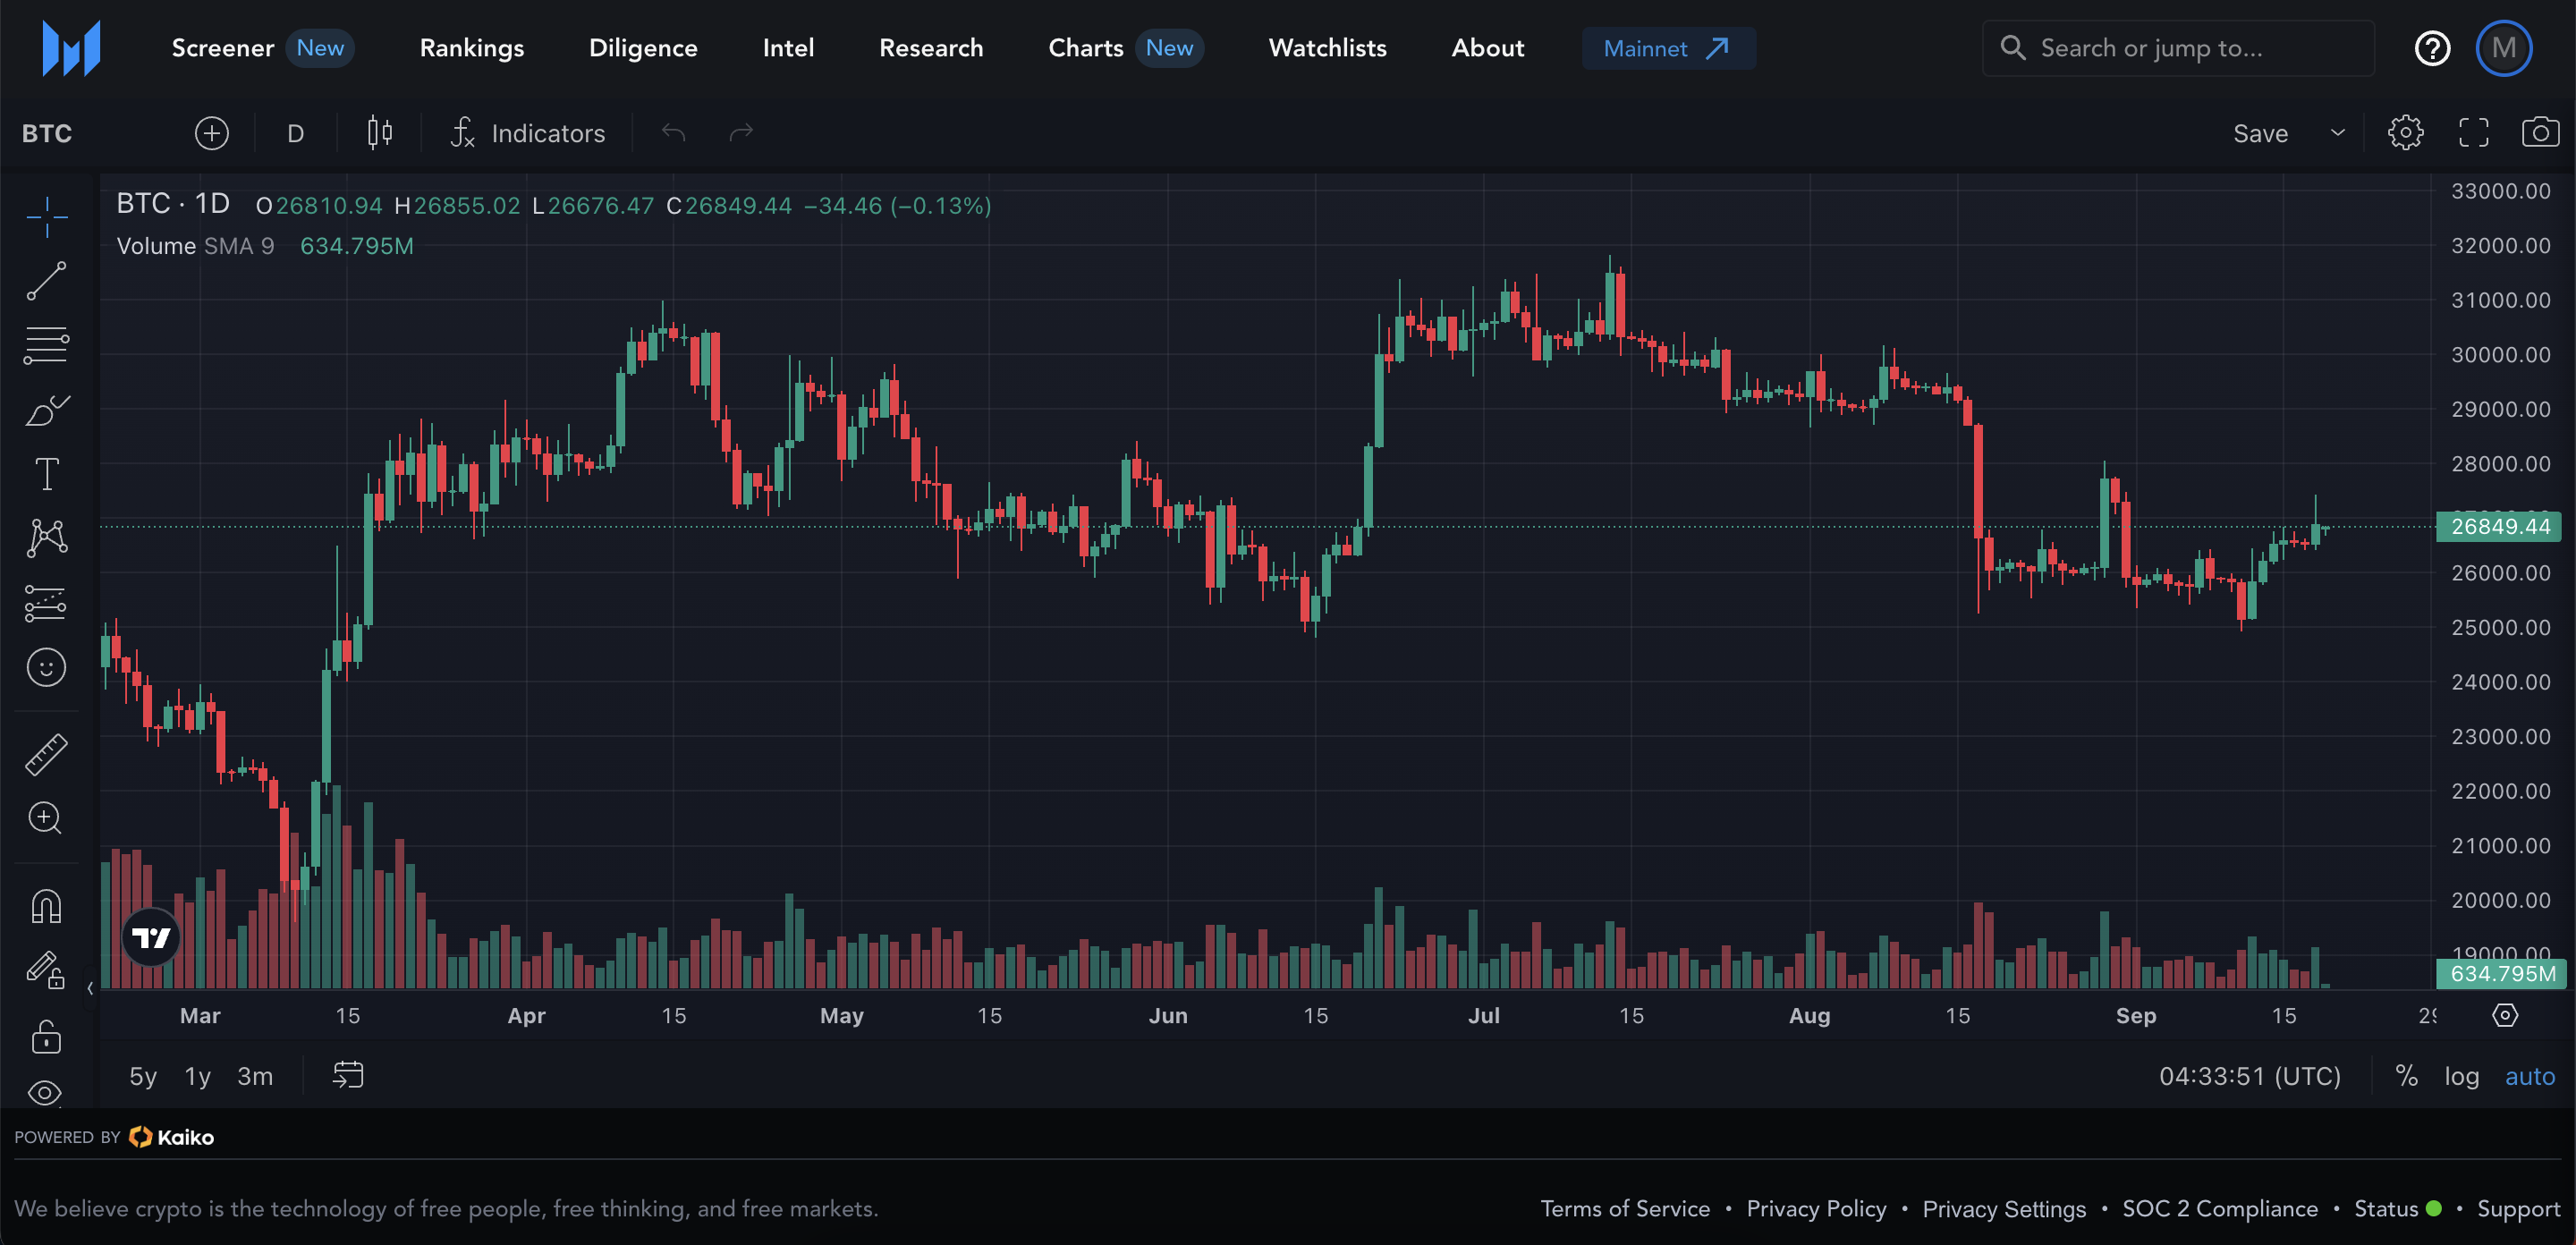Screen dimensions: 2576x1245
Task: Select the brush drawing tool
Action: tap(46, 410)
